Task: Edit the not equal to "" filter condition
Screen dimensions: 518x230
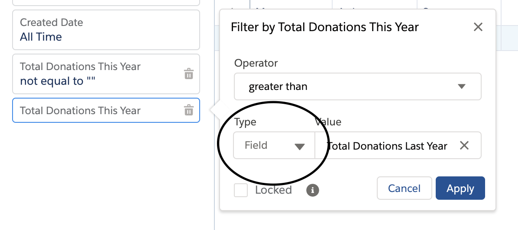Action: click(58, 81)
